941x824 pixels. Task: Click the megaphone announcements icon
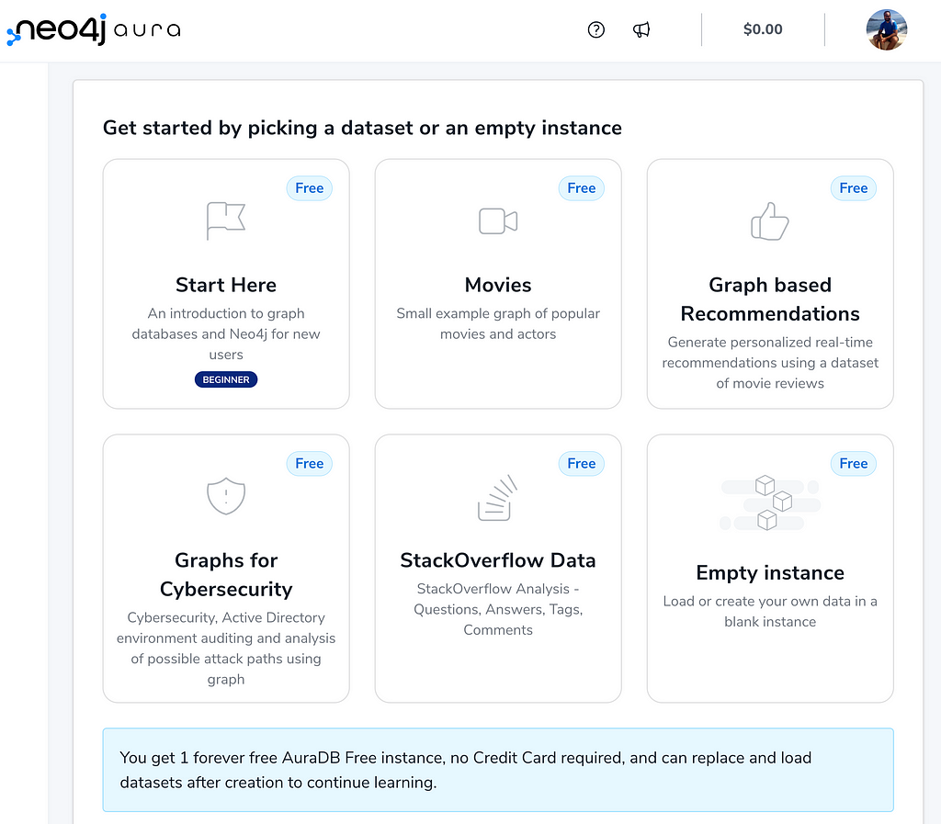[641, 29]
